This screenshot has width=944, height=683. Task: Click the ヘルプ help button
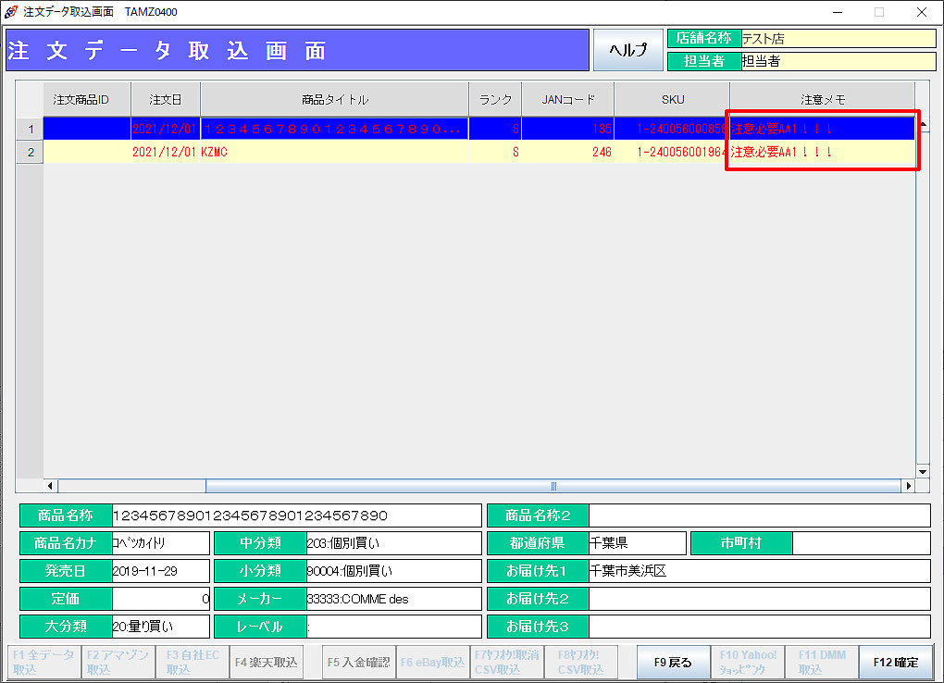pos(627,50)
